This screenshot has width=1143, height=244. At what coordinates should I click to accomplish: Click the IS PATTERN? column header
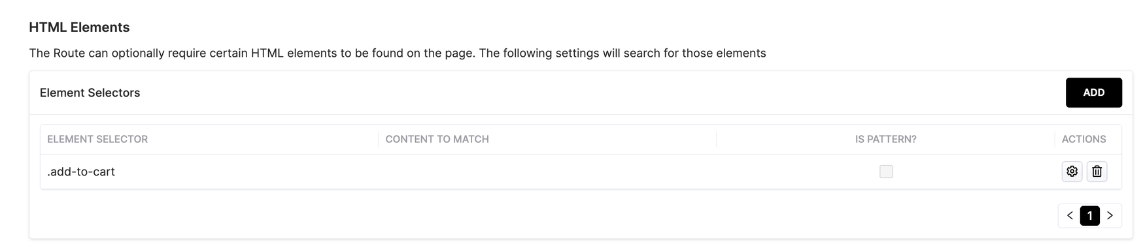pos(885,139)
